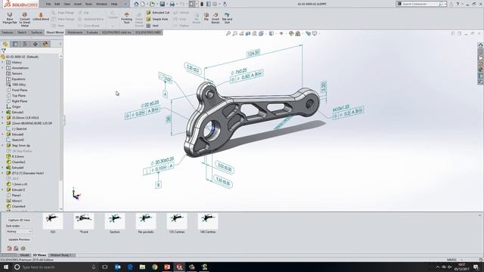Select the Lofted-Bend tool
Screen dimensions: 484x272
[41, 17]
